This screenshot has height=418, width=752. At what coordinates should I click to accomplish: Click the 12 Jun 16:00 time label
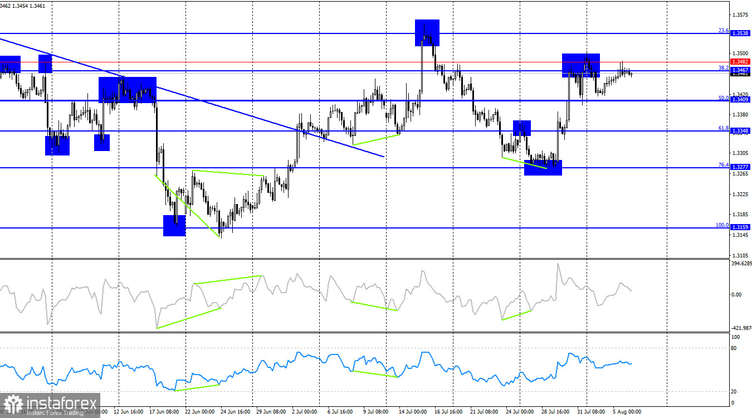[x=128, y=412]
